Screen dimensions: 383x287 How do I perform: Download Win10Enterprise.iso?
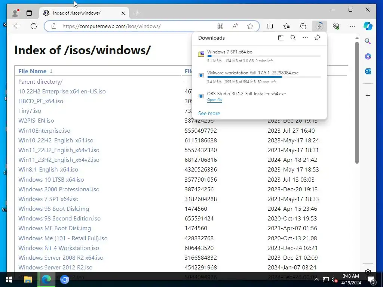coord(44,130)
